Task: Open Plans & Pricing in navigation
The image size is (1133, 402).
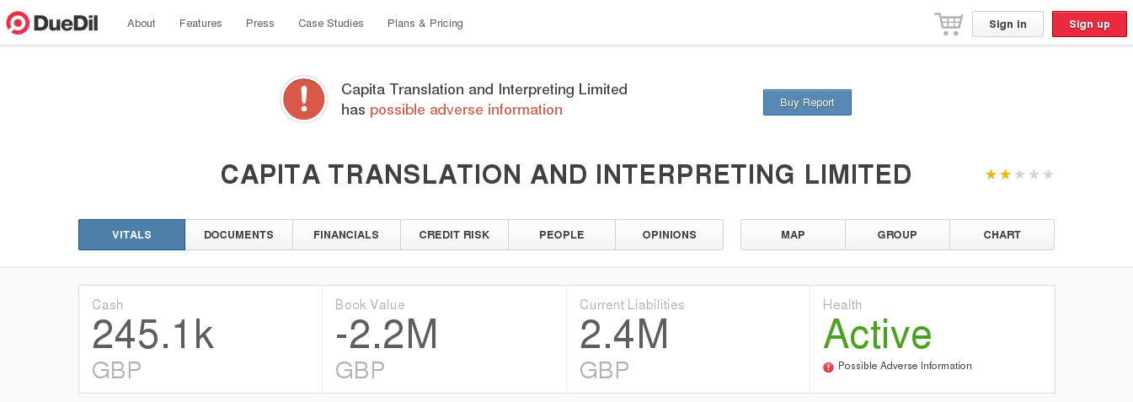Action: tap(425, 24)
